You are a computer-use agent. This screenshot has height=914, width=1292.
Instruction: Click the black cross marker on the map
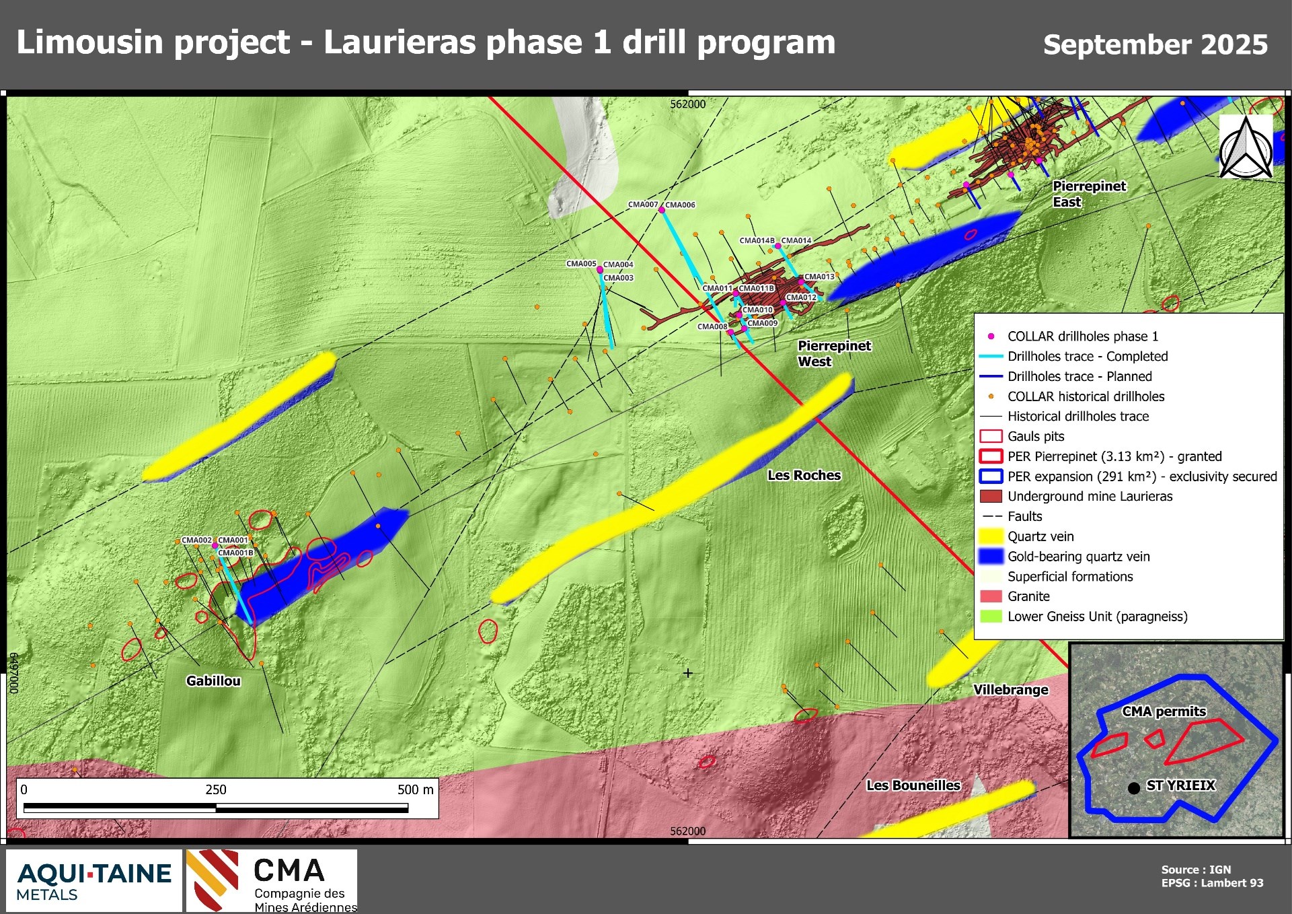[x=687, y=673]
